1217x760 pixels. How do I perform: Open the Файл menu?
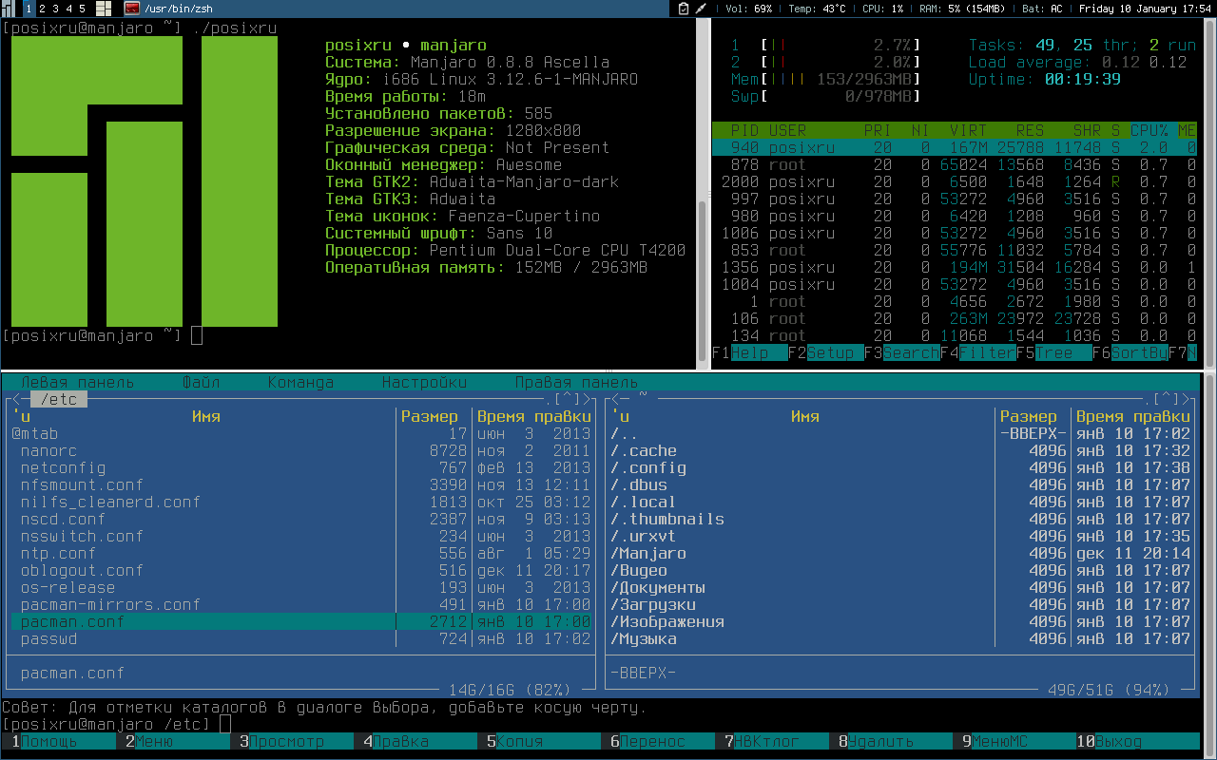point(201,383)
